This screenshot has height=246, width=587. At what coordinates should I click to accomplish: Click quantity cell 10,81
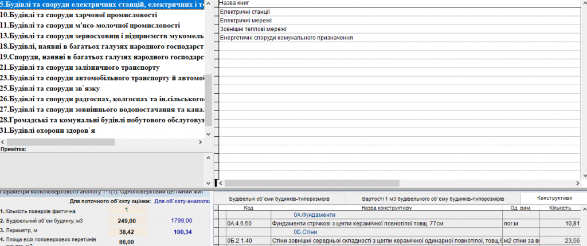(x=561, y=224)
